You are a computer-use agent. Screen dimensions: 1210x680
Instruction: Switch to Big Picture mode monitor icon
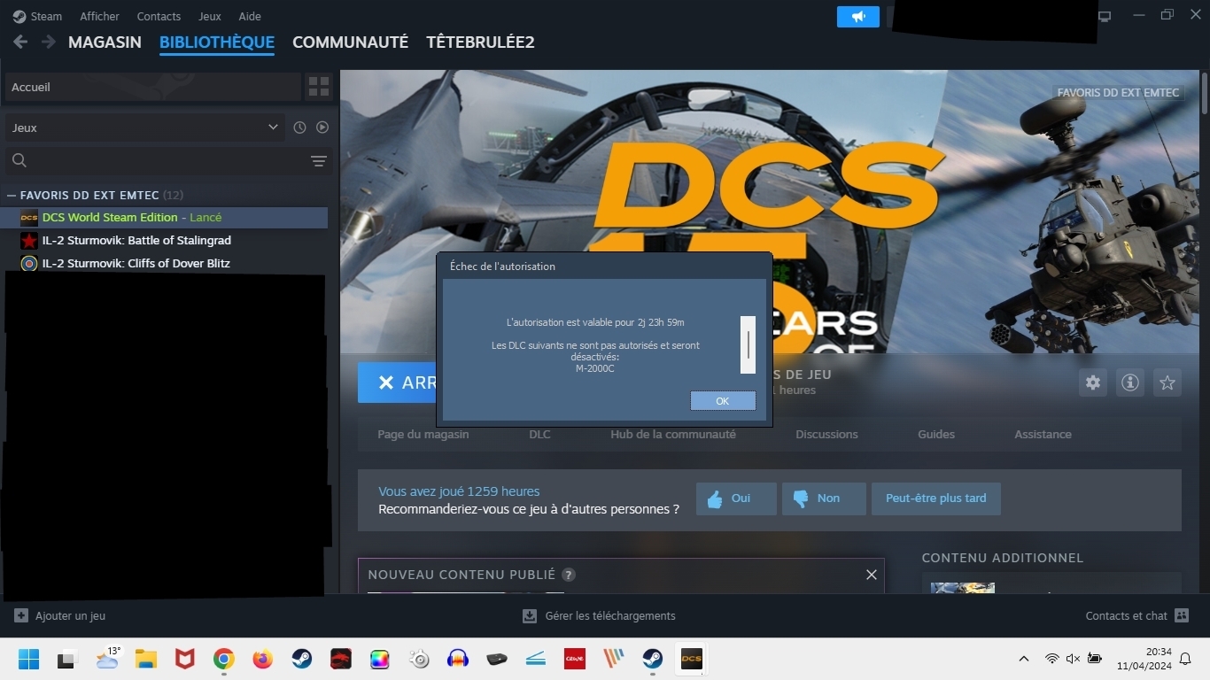[x=1105, y=16]
